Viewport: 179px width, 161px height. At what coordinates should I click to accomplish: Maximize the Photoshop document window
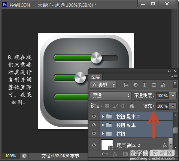pyautogui.click(x=153, y=4)
